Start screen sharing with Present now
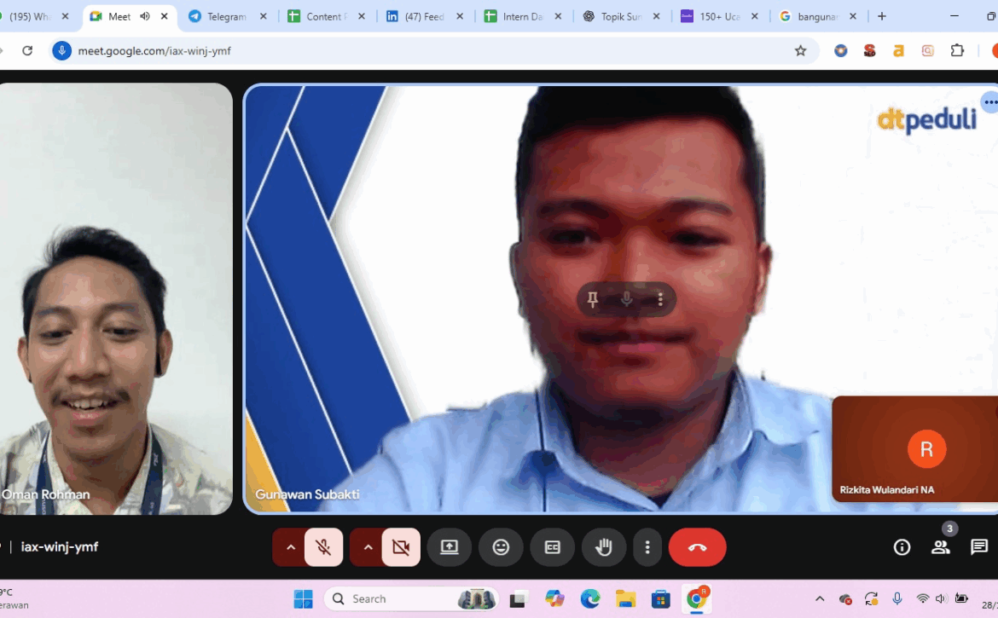The image size is (998, 618). click(x=450, y=547)
